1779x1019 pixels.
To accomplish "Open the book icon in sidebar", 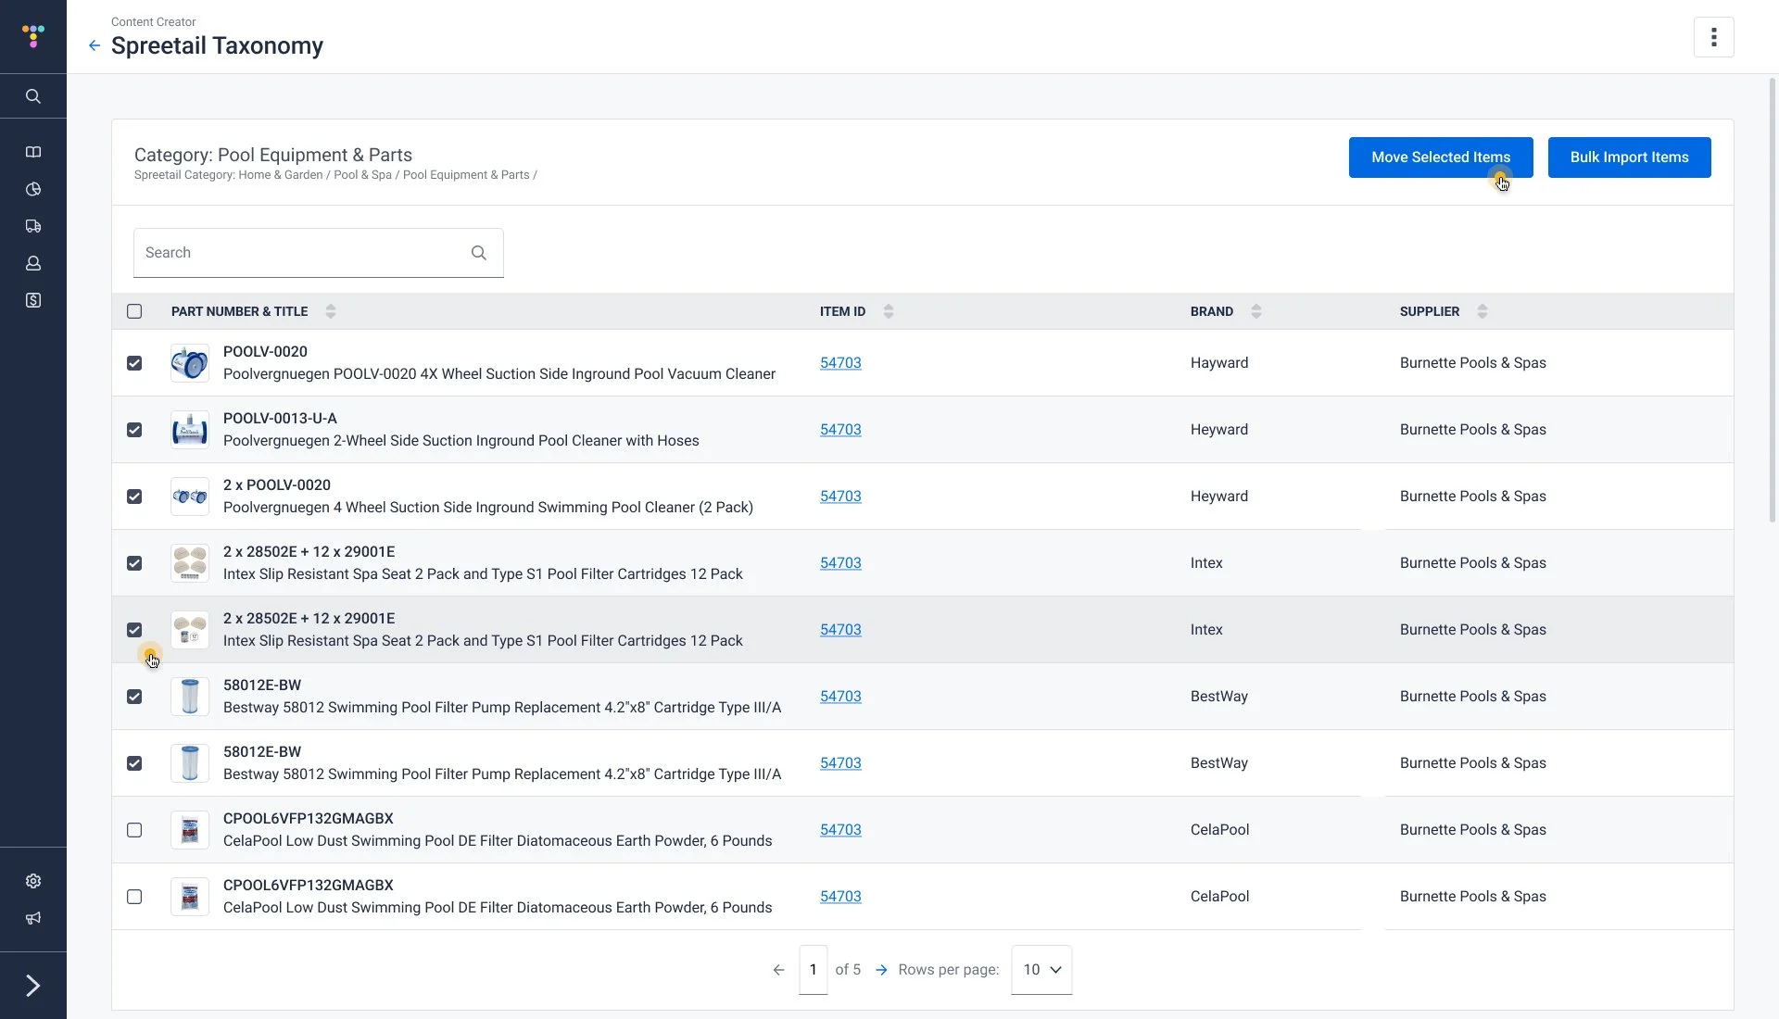I will [x=33, y=152].
